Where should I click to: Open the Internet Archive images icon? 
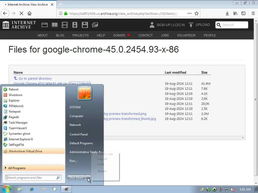pos(95,25)
